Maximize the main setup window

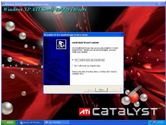[x=160, y=4]
